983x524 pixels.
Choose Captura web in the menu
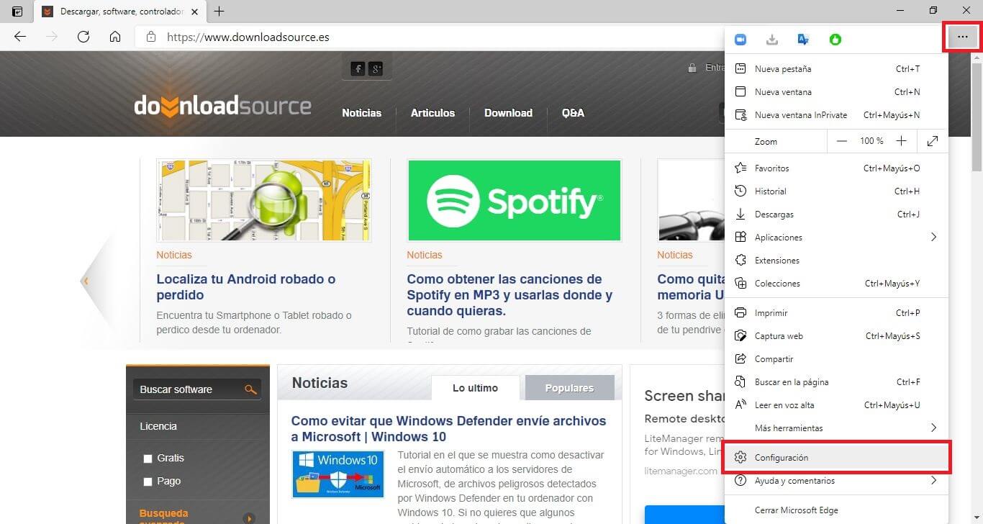click(x=836, y=336)
